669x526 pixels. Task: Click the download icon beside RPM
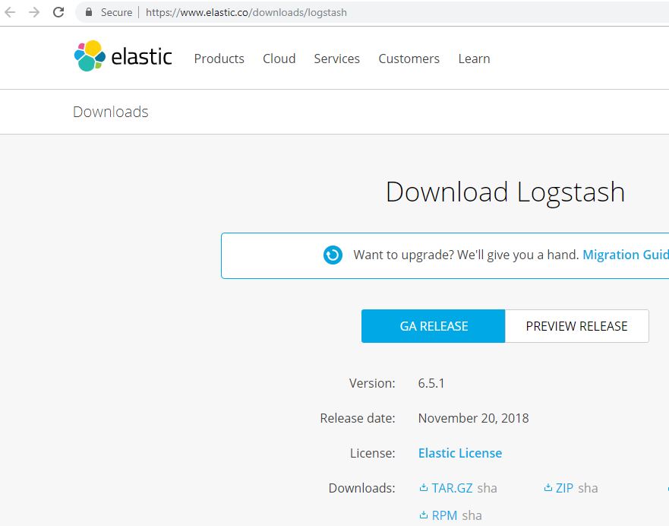pyautogui.click(x=424, y=515)
